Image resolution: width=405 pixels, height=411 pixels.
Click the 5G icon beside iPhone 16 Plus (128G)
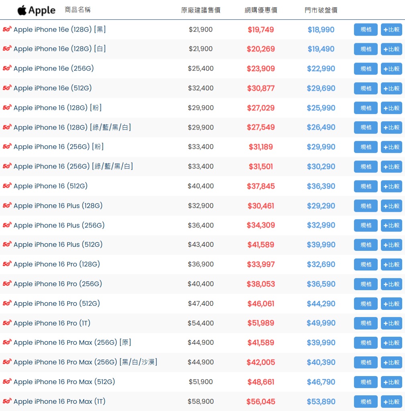point(7,205)
